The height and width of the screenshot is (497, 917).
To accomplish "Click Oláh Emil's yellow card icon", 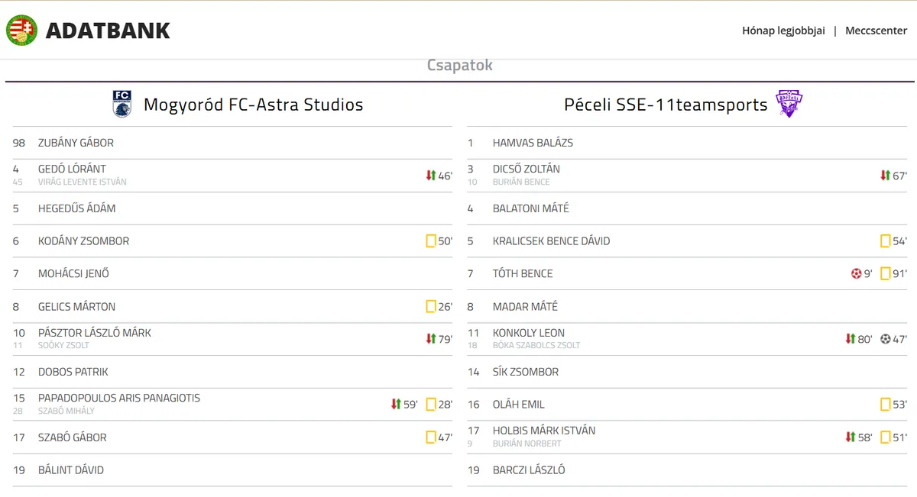I will [886, 404].
